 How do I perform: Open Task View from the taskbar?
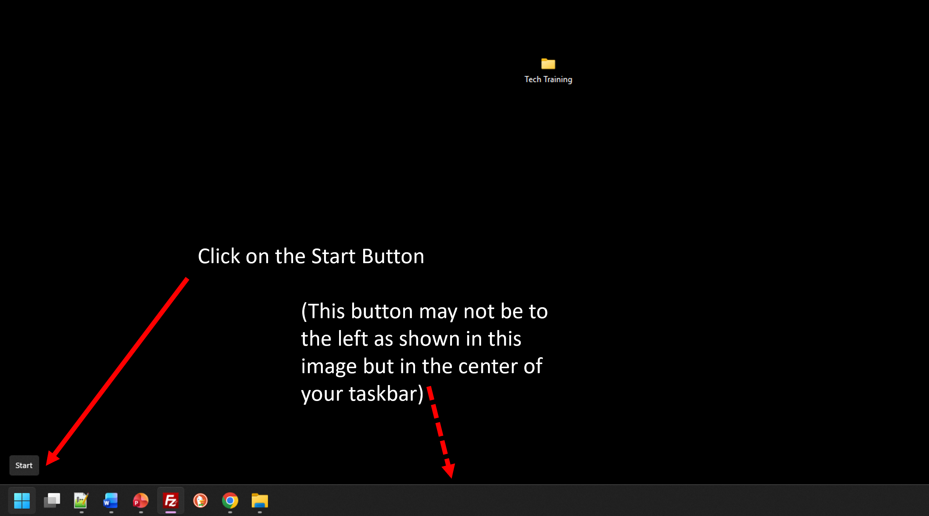[52, 500]
